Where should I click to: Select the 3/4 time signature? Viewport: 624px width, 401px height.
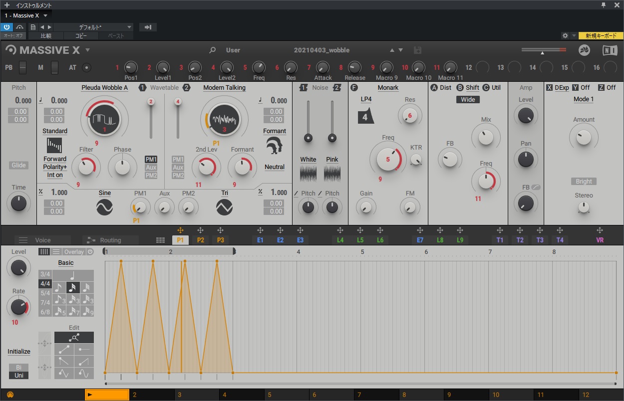point(45,274)
